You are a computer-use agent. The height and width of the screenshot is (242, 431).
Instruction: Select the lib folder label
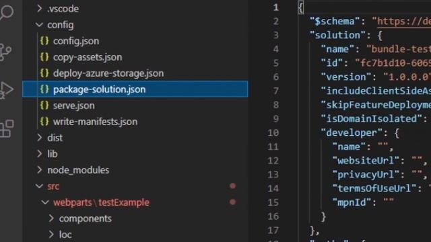coord(53,154)
